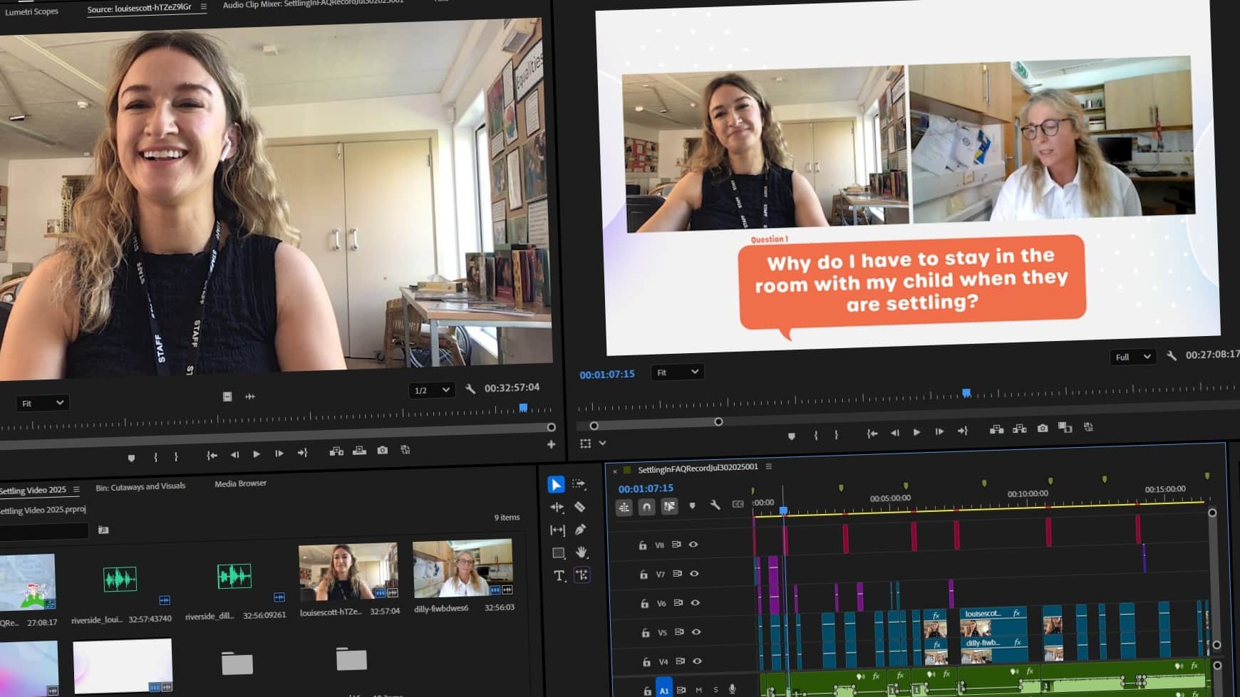Select the Ripple Edit tool

point(557,507)
